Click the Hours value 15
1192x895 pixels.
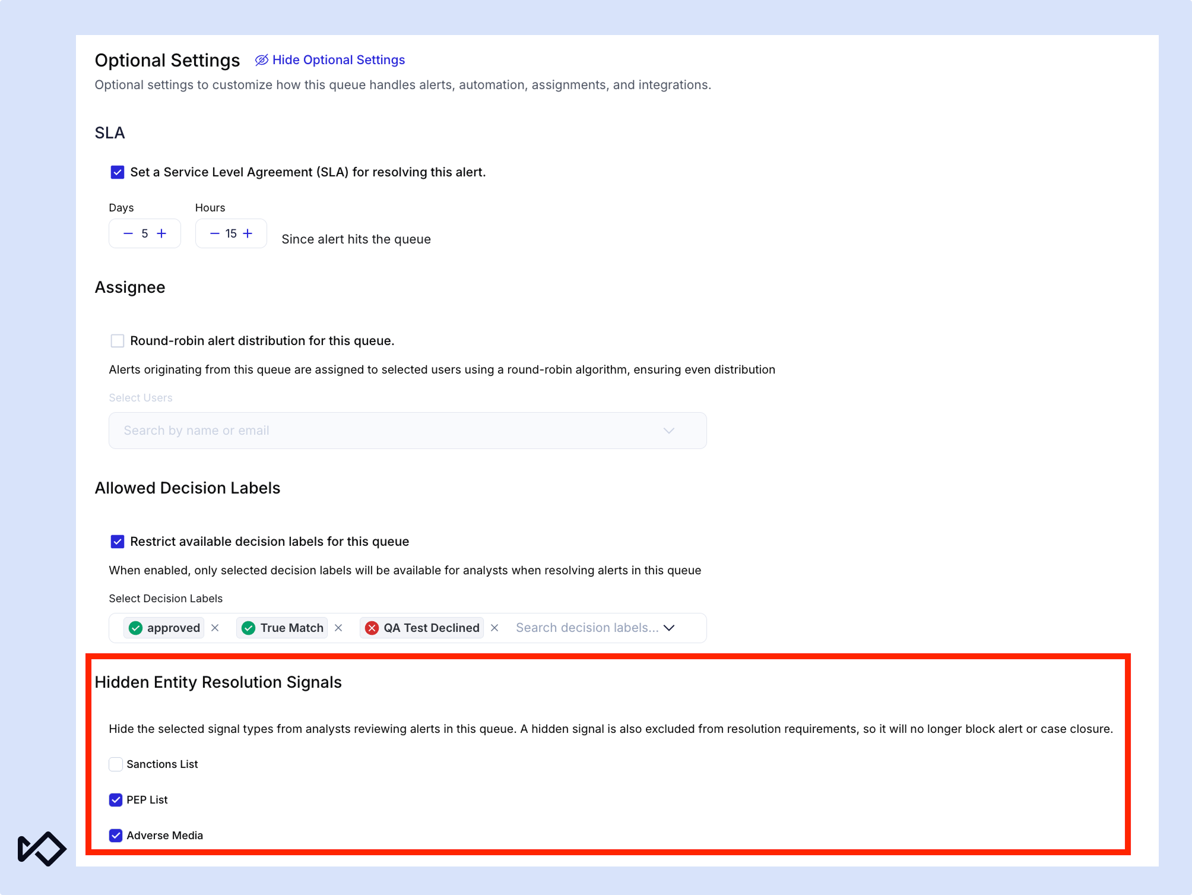[231, 233]
